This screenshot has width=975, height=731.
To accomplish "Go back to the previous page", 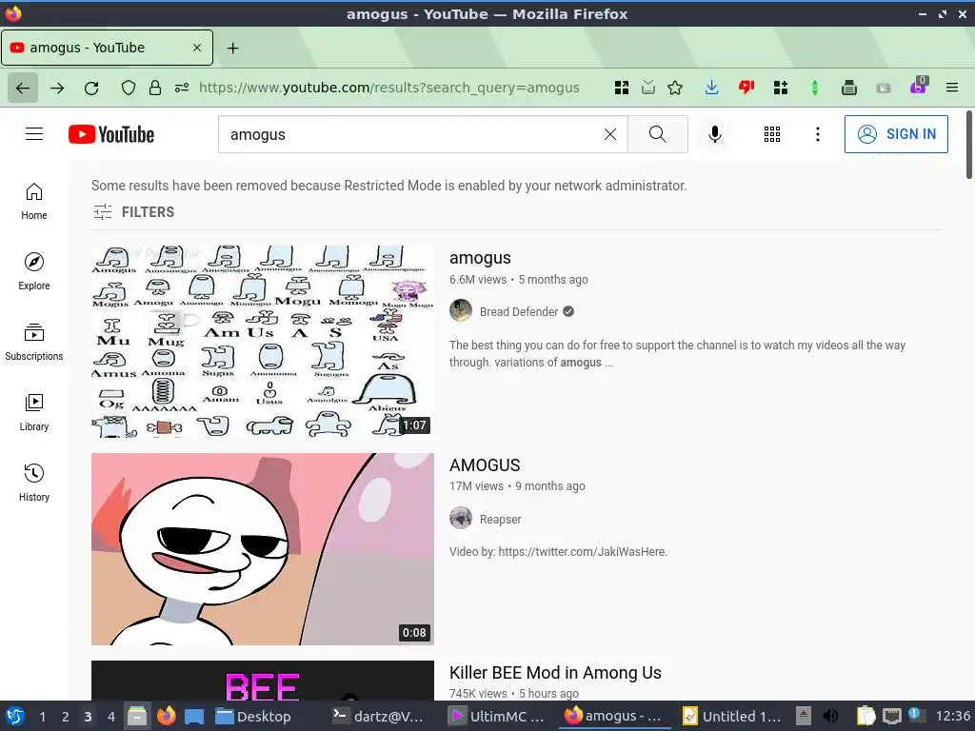I will [23, 88].
